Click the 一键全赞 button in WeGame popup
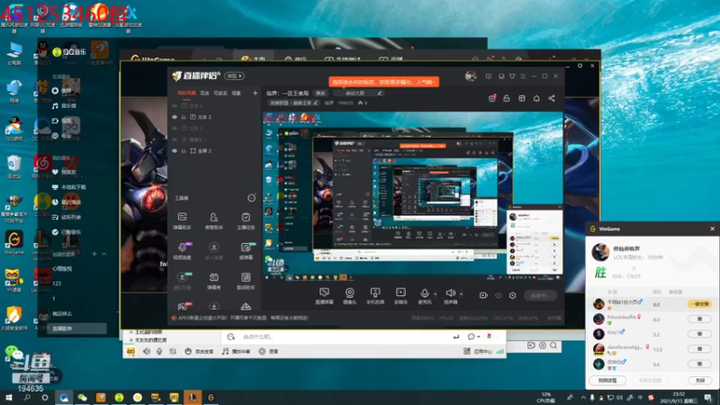The width and height of the screenshot is (720, 405). pyautogui.click(x=699, y=304)
